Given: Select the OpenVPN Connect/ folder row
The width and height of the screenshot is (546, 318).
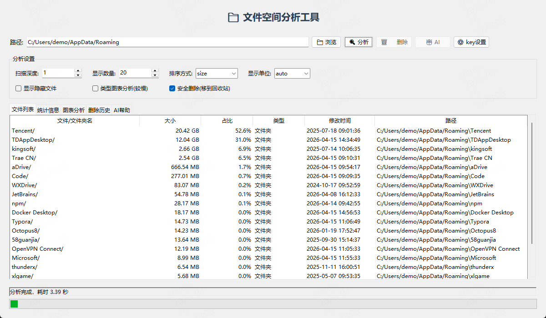Looking at the screenshot, I should (x=269, y=249).
